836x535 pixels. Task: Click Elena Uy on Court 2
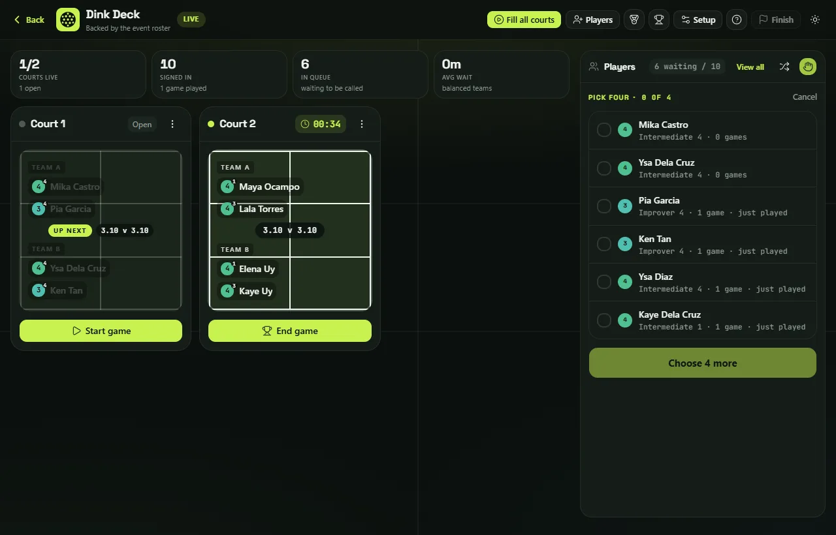pos(248,269)
